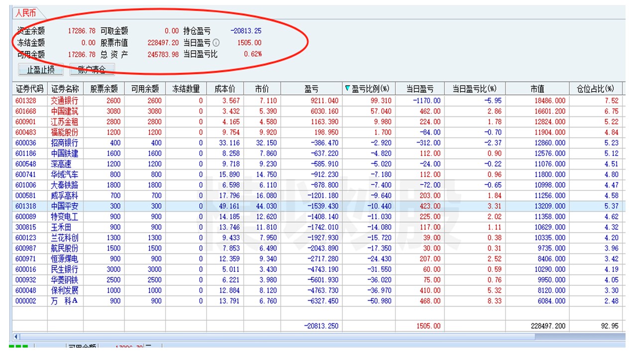Select the 江苏金租 stock name
The image size is (637, 358).
pos(65,122)
